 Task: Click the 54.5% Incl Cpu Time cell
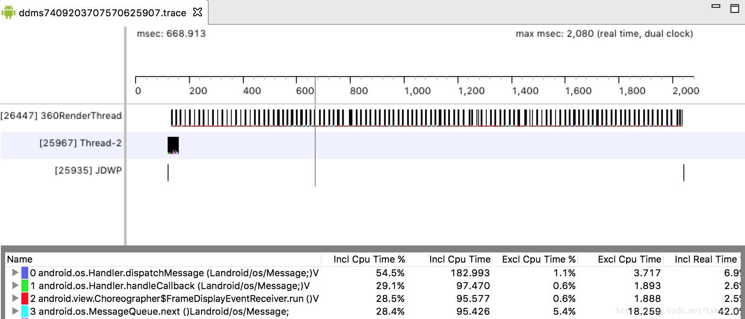390,273
